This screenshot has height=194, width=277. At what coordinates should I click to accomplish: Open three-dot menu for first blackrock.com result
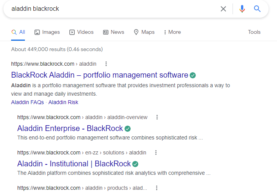point(106,64)
